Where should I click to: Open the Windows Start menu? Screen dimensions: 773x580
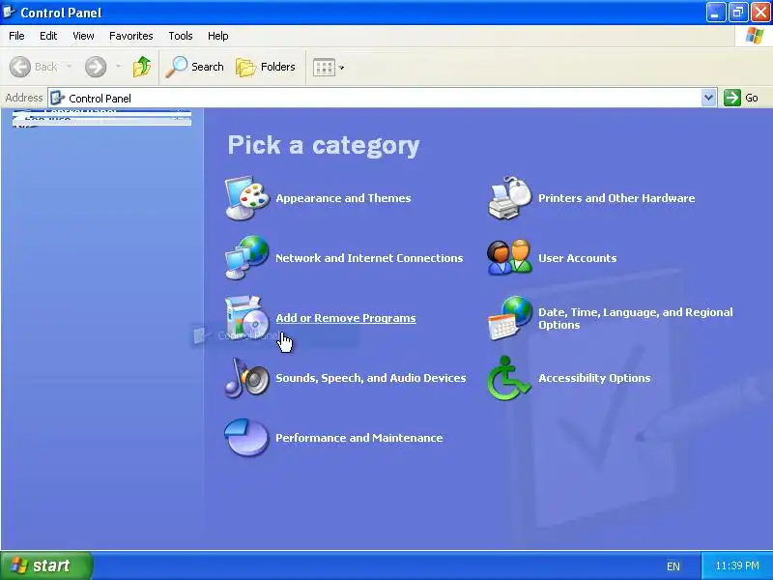45,565
